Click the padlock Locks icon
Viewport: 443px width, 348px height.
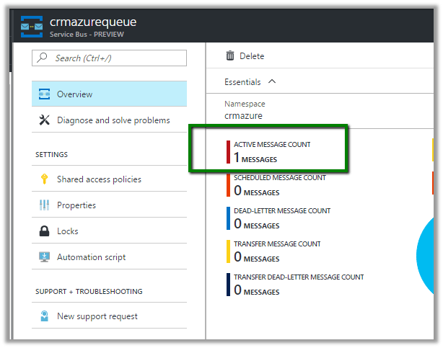point(44,231)
